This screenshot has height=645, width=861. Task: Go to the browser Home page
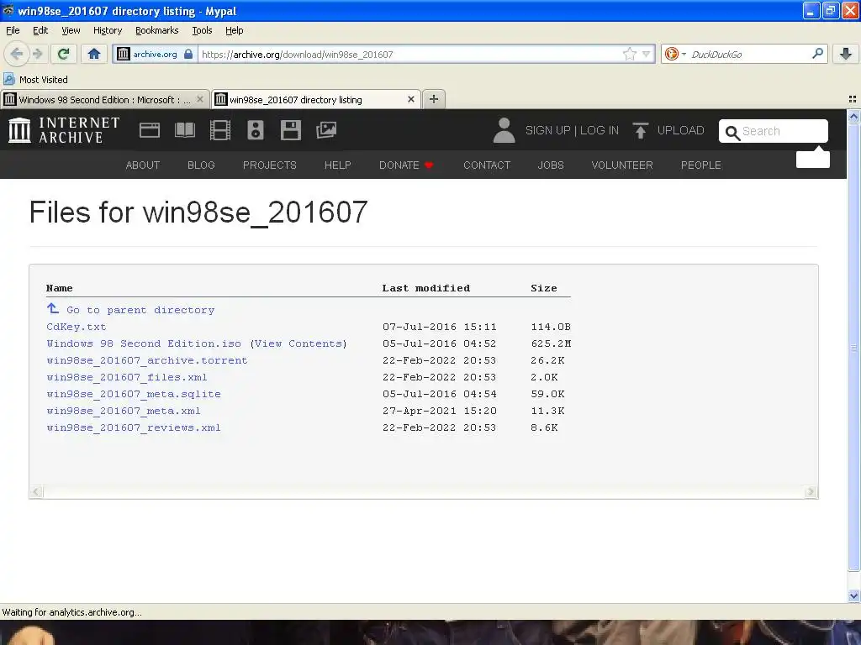[94, 54]
